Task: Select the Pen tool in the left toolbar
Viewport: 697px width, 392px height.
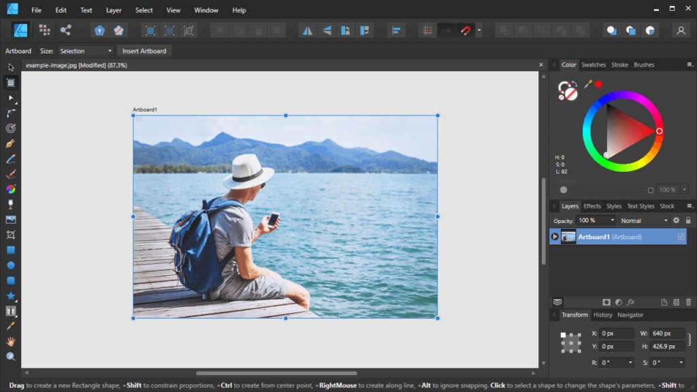Action: click(11, 143)
